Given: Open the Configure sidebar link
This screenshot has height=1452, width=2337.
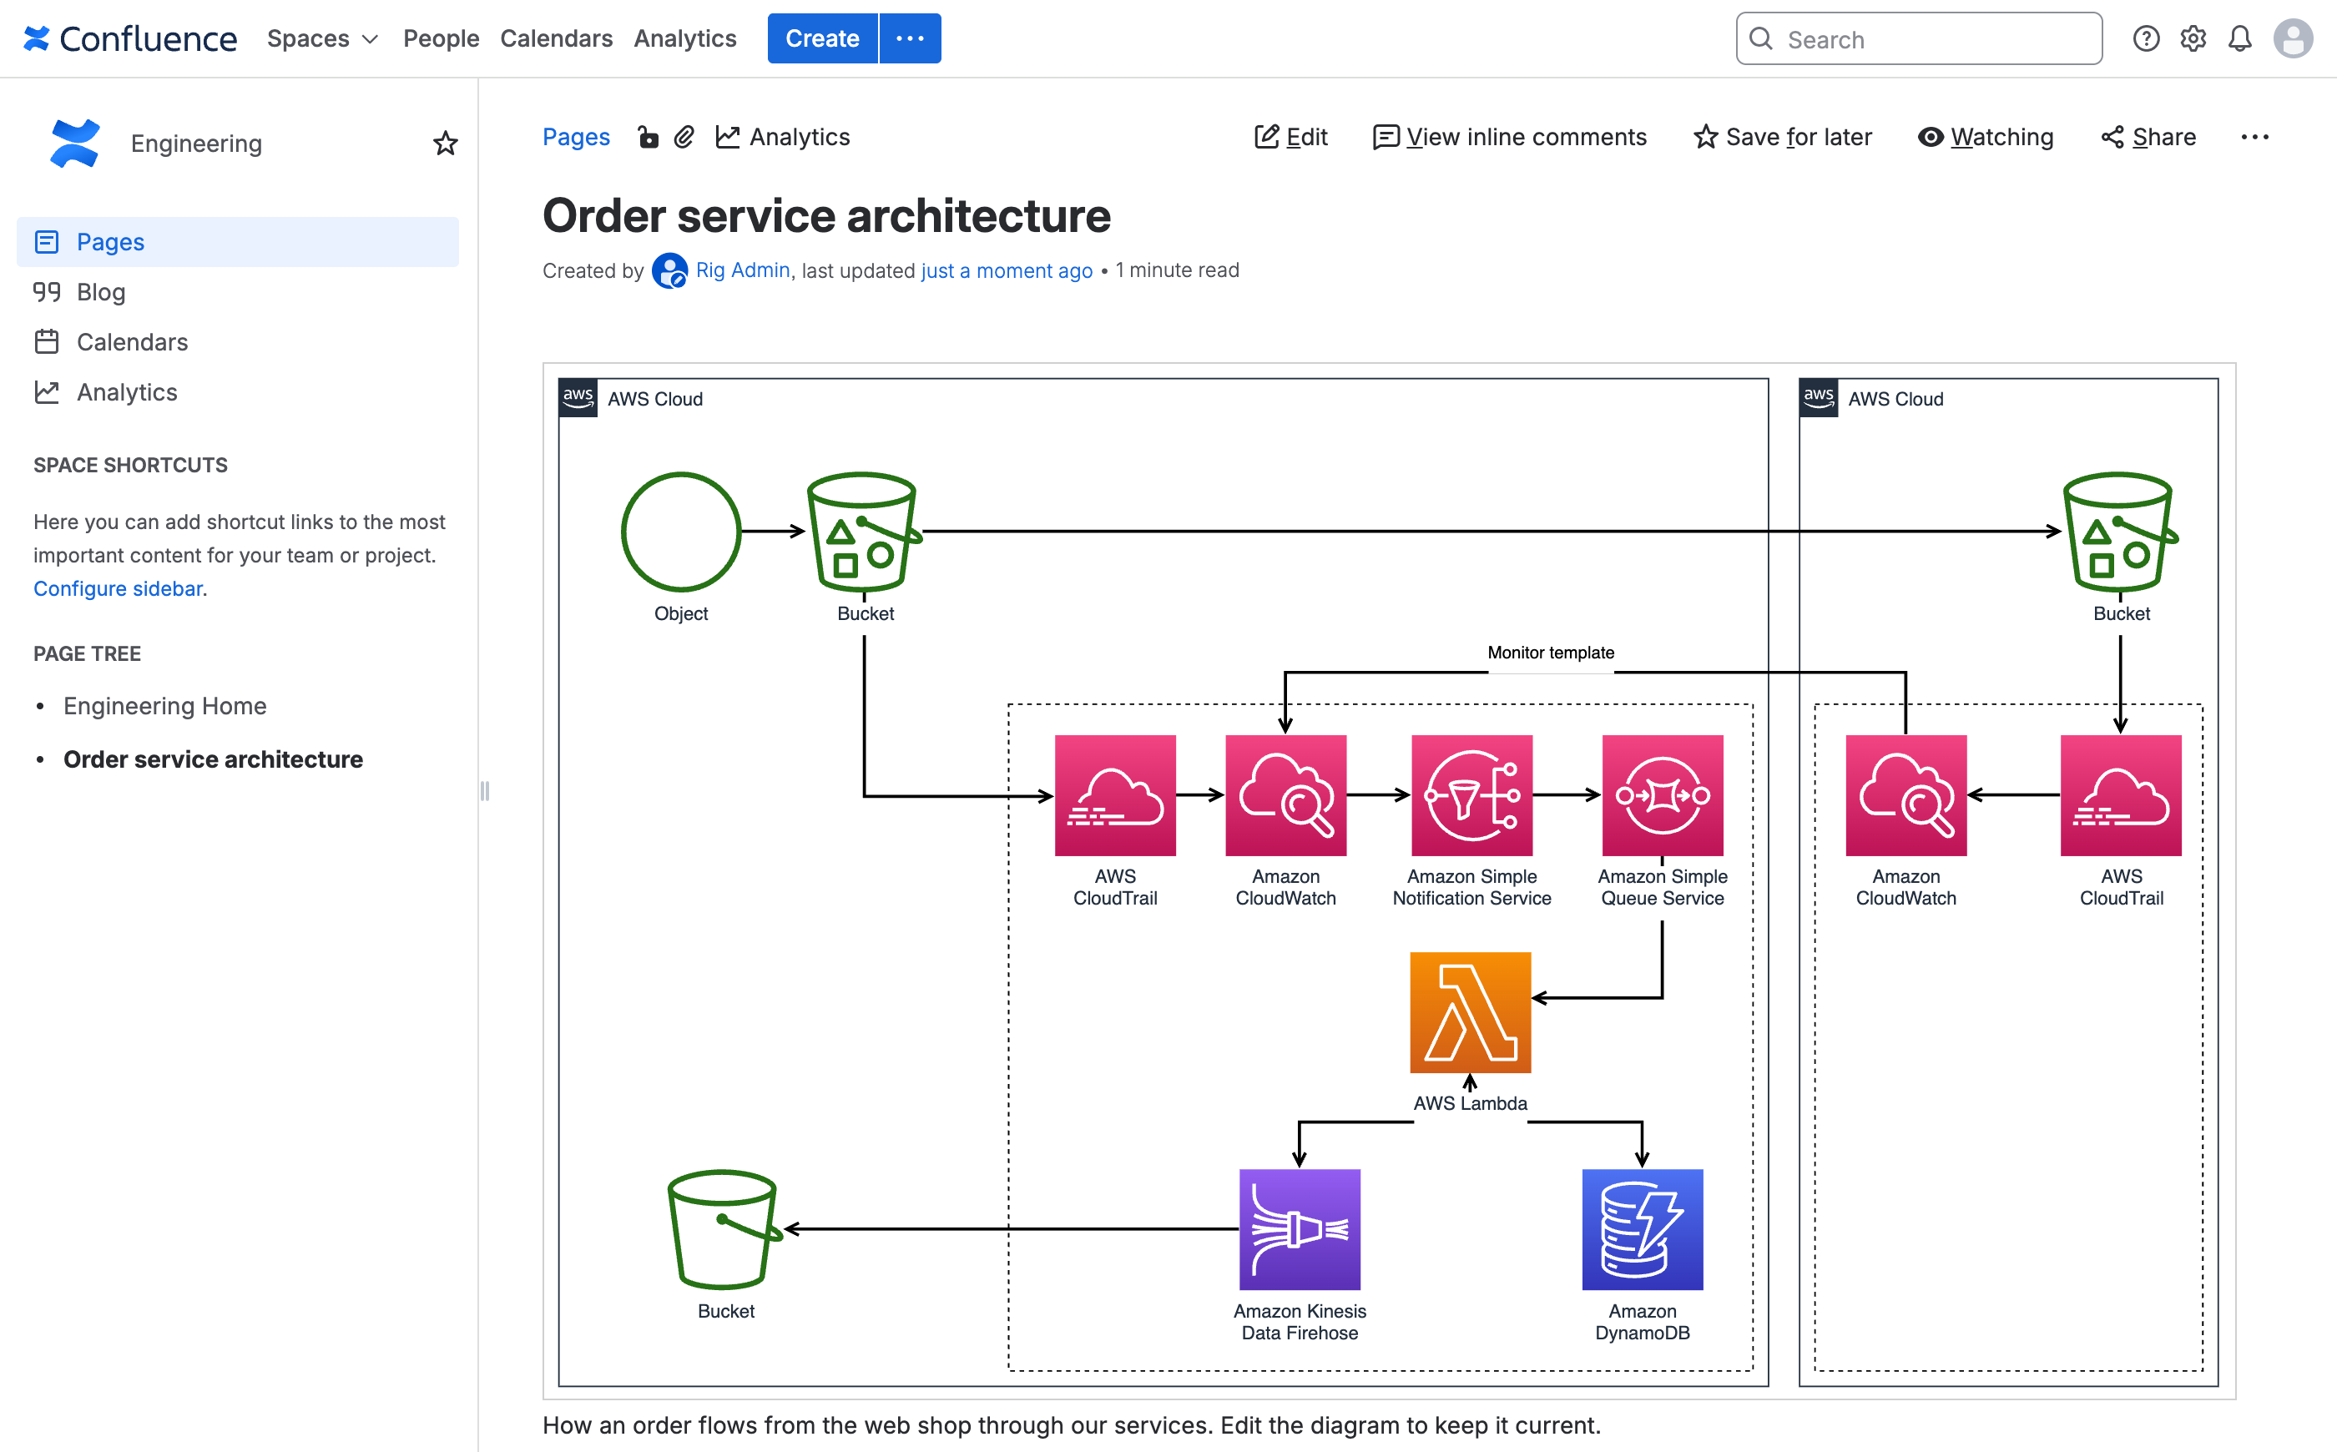Looking at the screenshot, I should click(119, 588).
